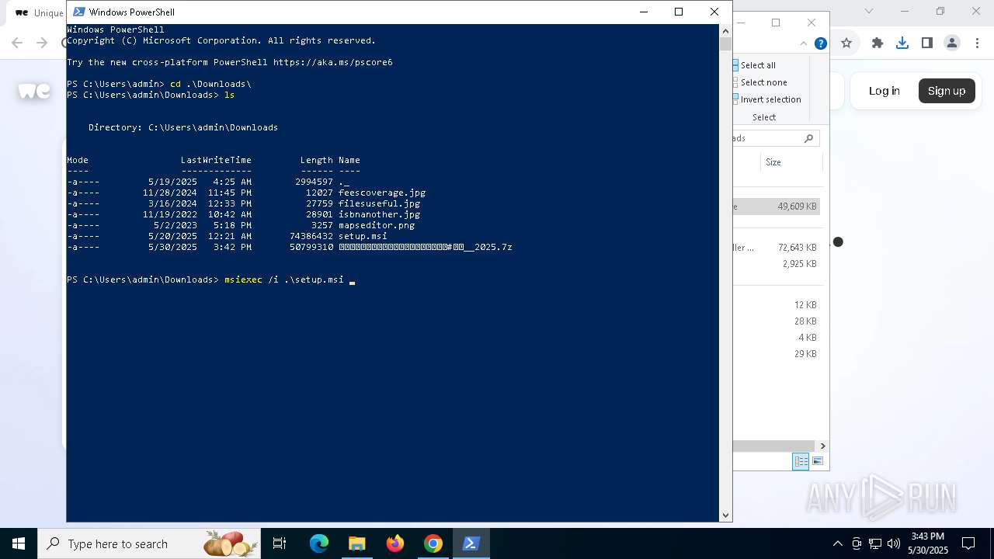Select the 49,609 KB file row
This screenshot has height=559, width=994.
777,207
